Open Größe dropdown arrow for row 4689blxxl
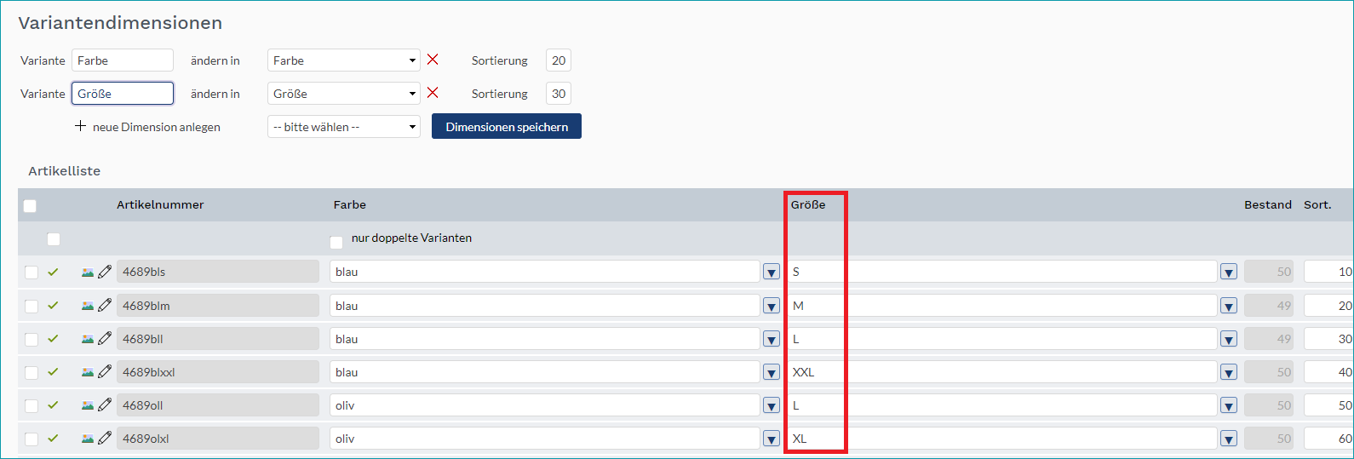The image size is (1354, 459). click(x=1229, y=372)
